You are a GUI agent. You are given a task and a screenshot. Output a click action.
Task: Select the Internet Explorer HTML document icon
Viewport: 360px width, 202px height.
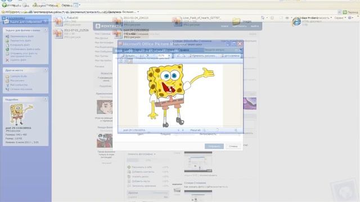click(296, 21)
